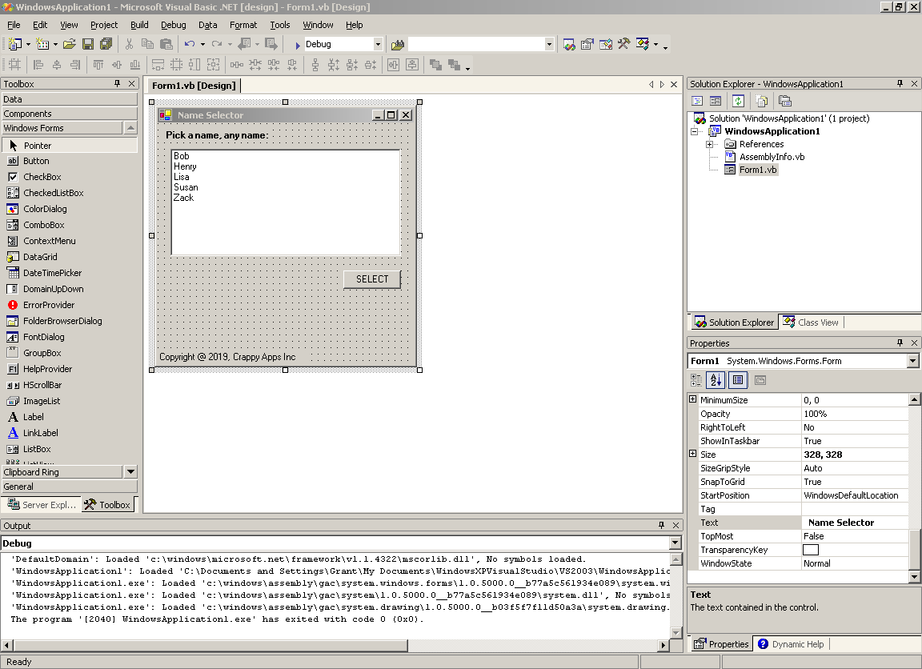Toggle auto-hide pin on Properties panel

[900, 343]
